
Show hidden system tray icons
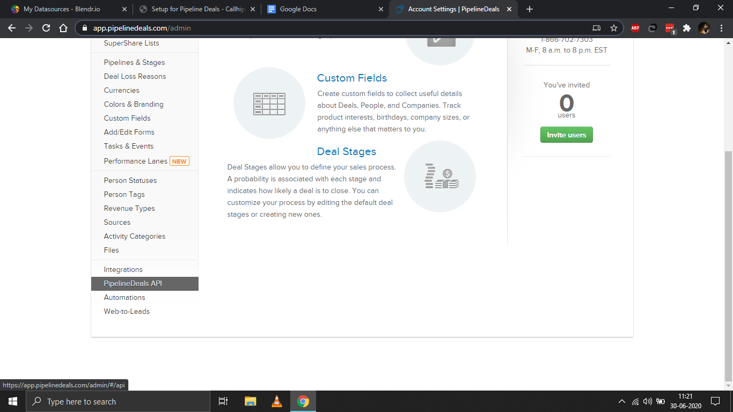click(x=622, y=401)
